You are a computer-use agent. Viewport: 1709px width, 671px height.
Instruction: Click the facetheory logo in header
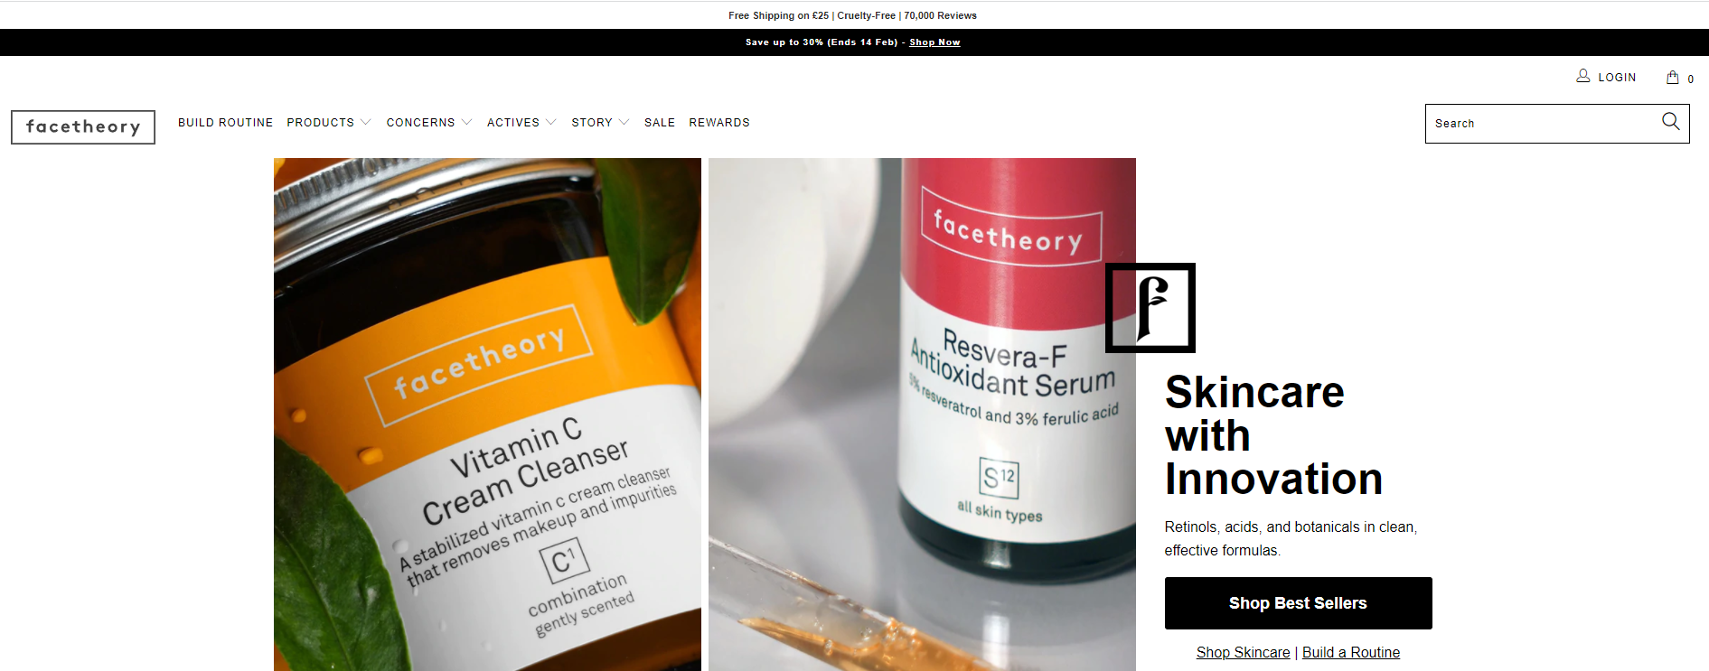83,127
